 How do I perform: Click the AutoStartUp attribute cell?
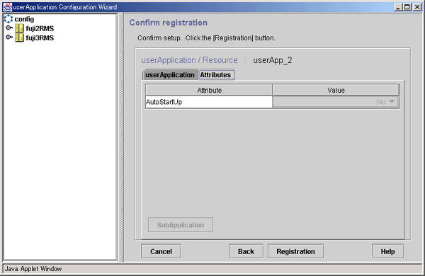pyautogui.click(x=209, y=102)
